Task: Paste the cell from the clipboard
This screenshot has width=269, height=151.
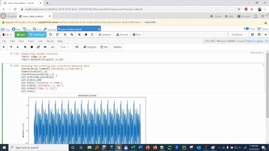Action: tap(92, 34)
